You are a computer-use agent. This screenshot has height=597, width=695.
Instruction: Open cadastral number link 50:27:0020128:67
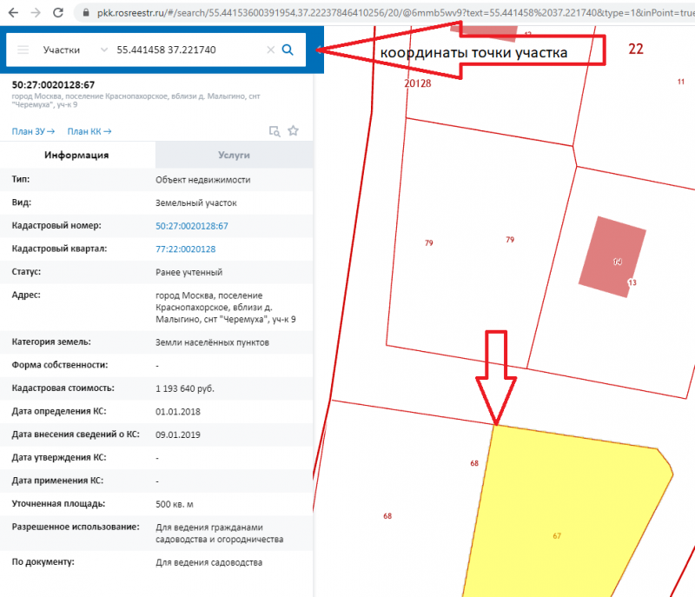pyautogui.click(x=191, y=226)
